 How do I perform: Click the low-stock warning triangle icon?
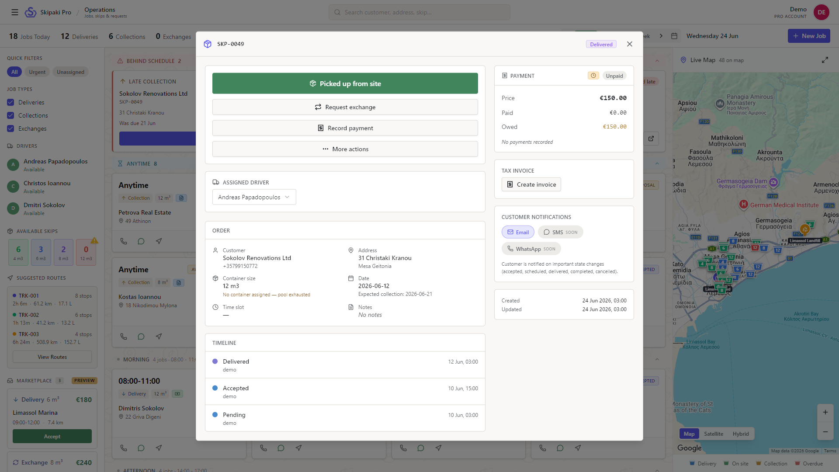(94, 241)
